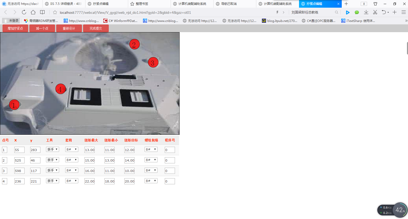Click the scissors screenshot tool icon
The height and width of the screenshot is (219, 408).
click(x=375, y=12)
